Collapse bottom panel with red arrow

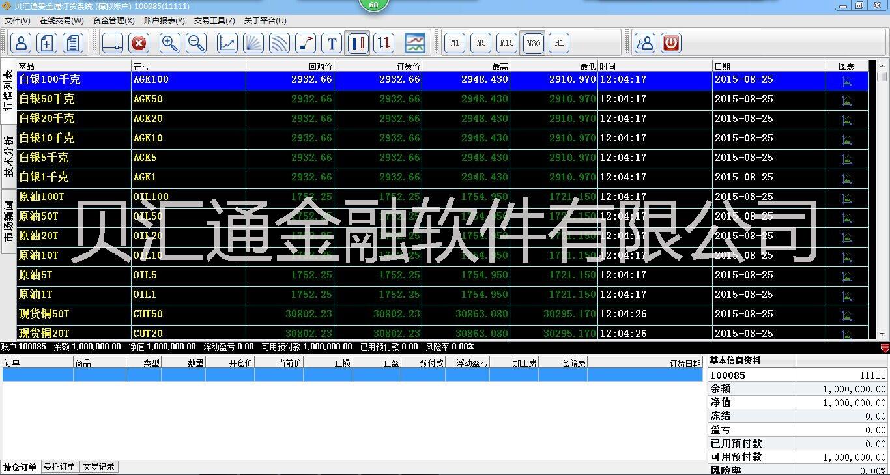pos(884,348)
